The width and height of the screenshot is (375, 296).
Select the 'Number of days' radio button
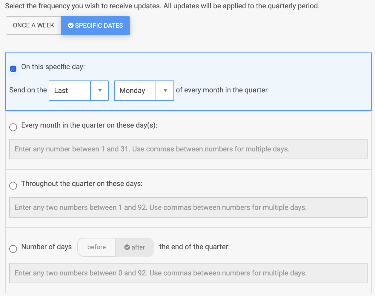pos(13,249)
